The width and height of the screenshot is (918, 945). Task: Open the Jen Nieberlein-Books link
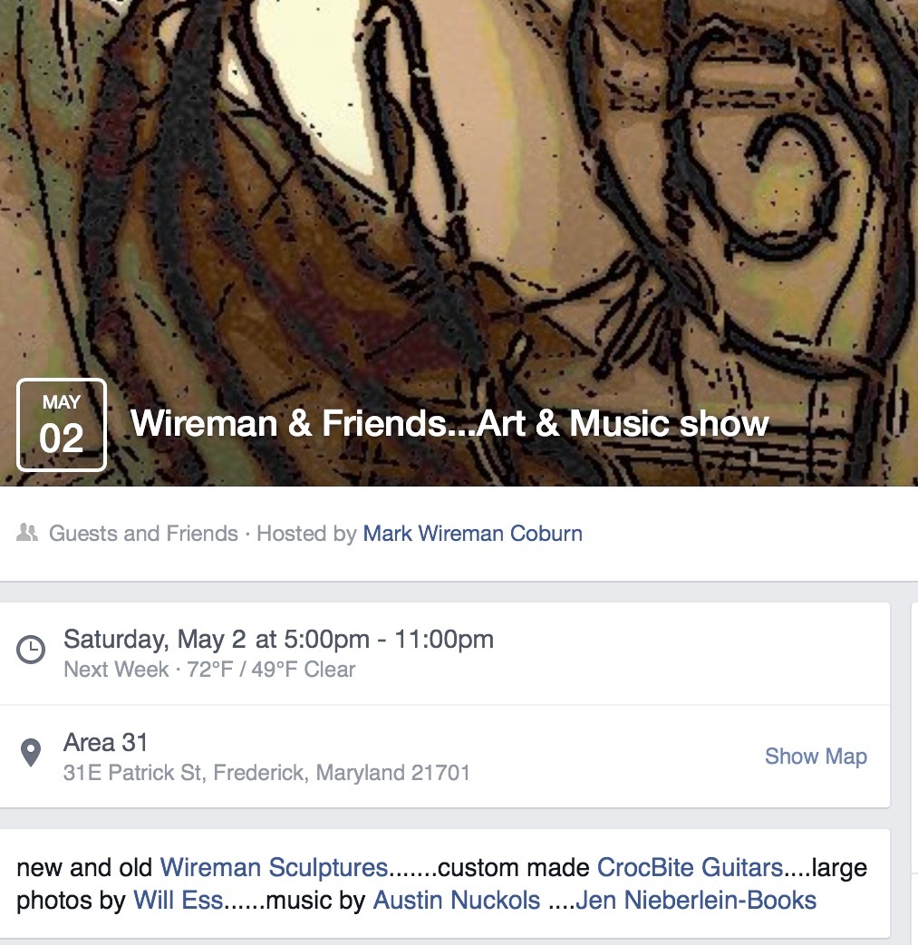click(x=696, y=901)
